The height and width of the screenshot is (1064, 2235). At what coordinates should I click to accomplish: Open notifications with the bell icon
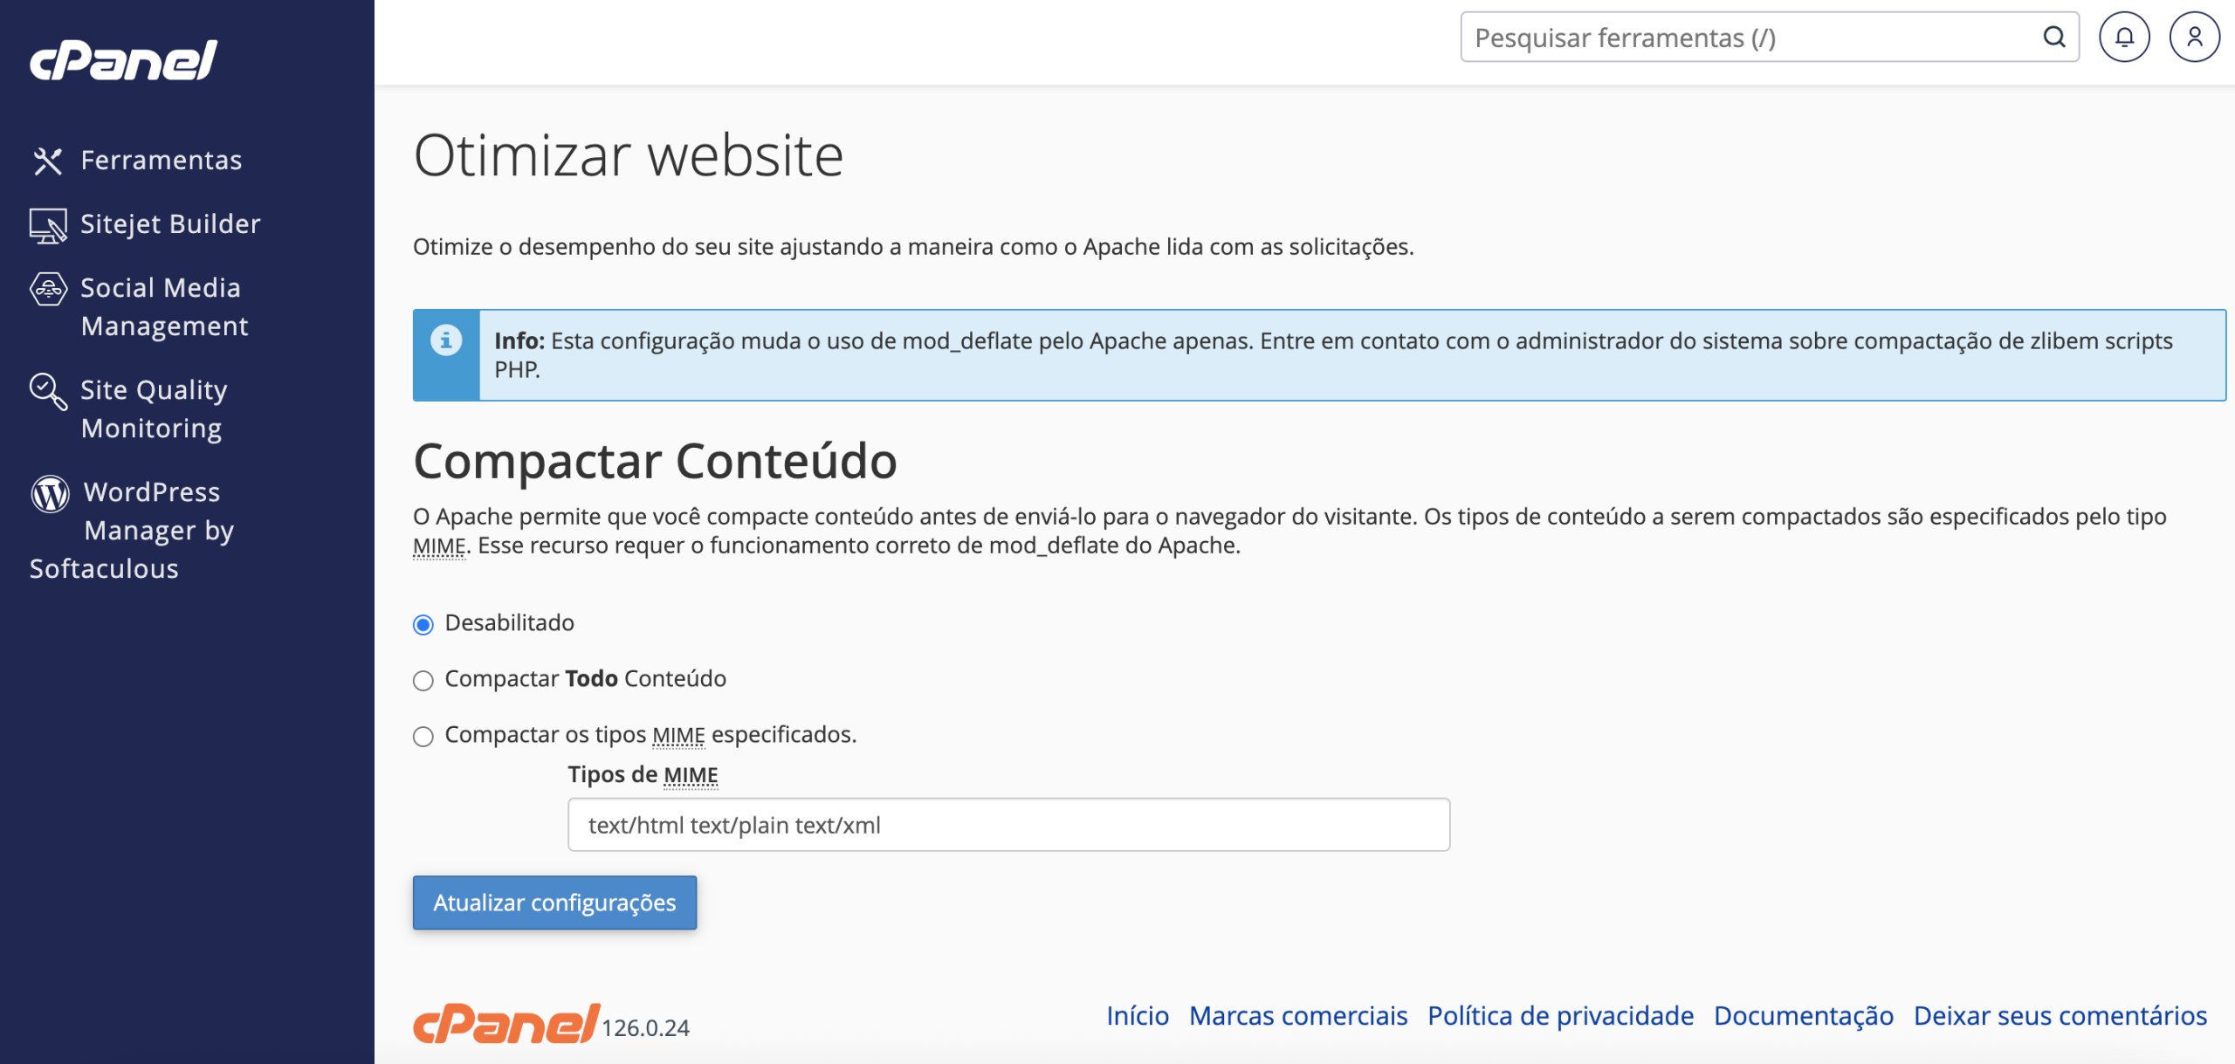[2124, 37]
